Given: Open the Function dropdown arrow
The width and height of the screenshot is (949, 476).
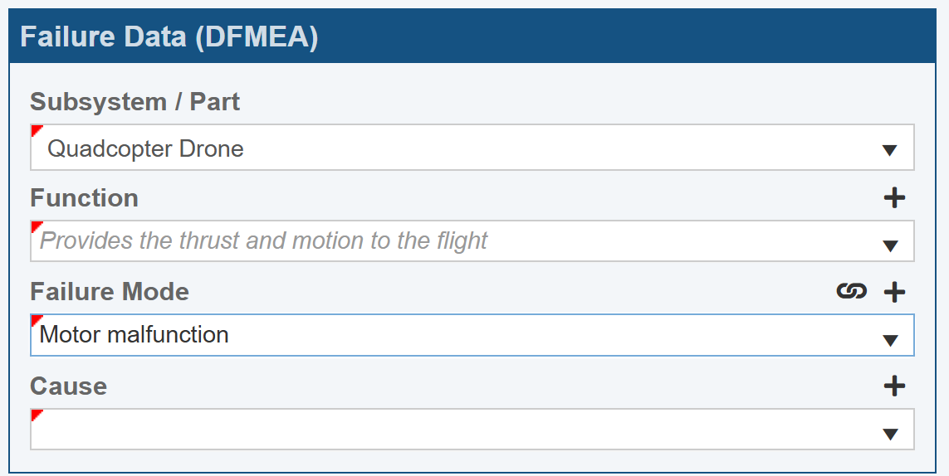Looking at the screenshot, I should [x=890, y=245].
